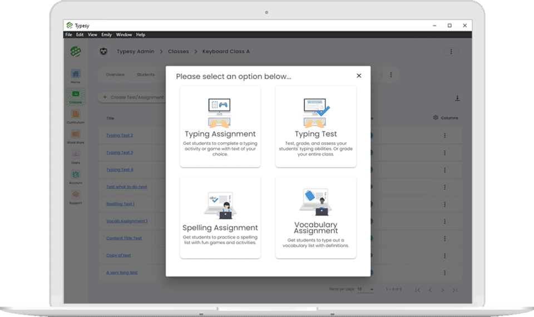
Task: Open the Test what to do next link
Action: 126,187
